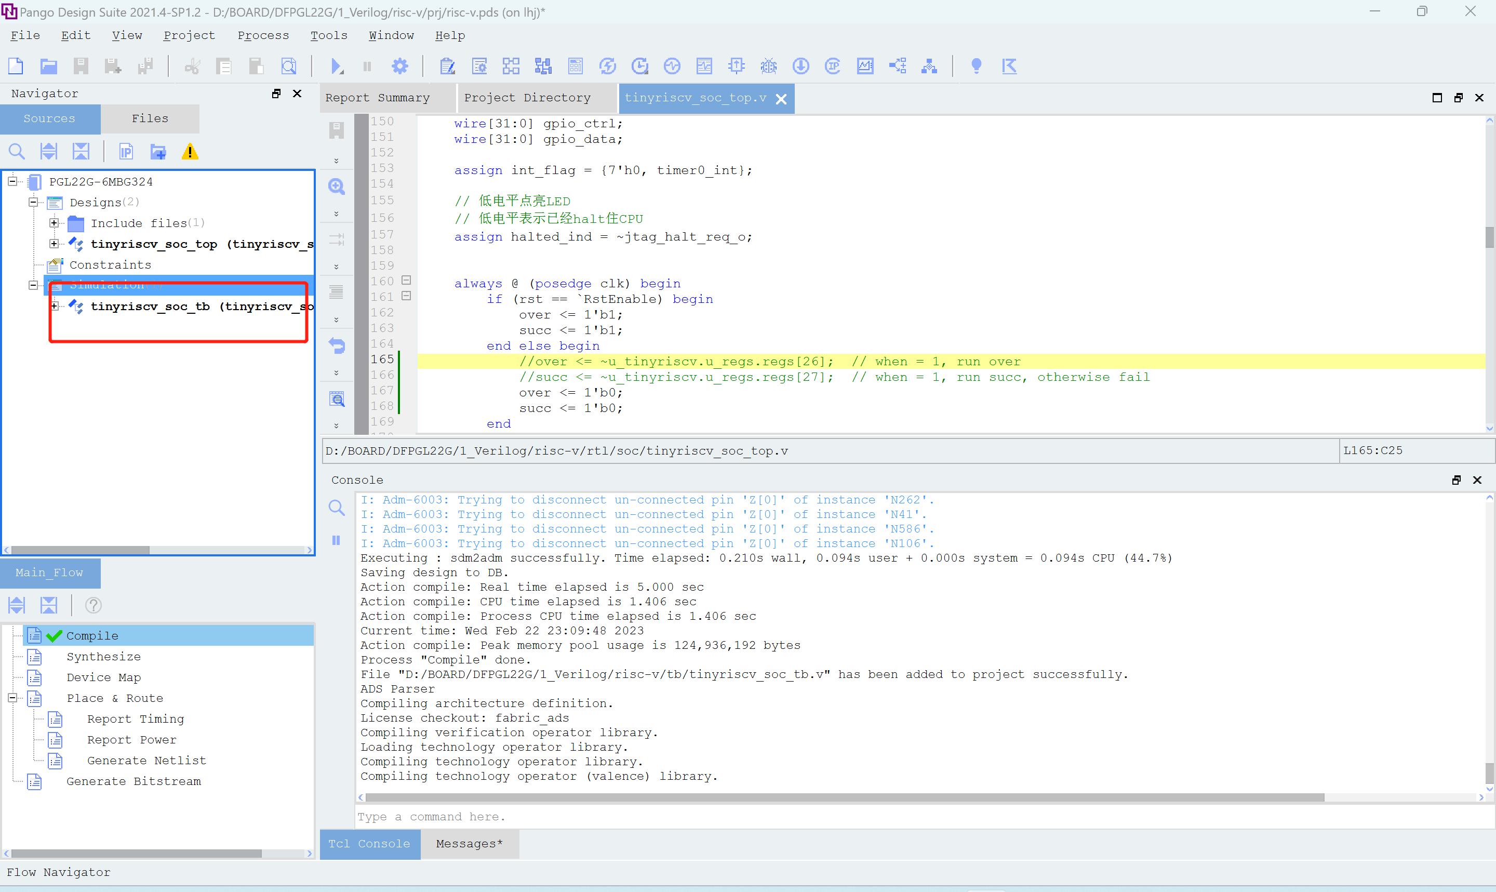Click the print preview toolbar icon
The height and width of the screenshot is (892, 1496).
point(289,66)
